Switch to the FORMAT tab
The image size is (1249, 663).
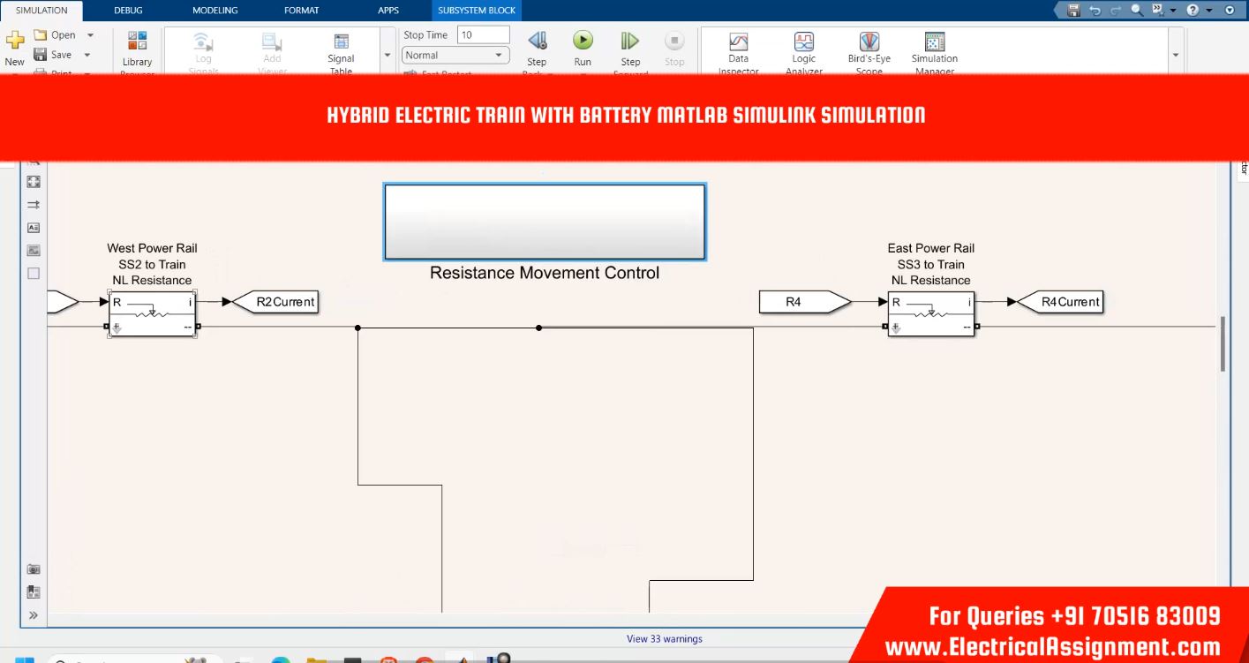coord(302,11)
